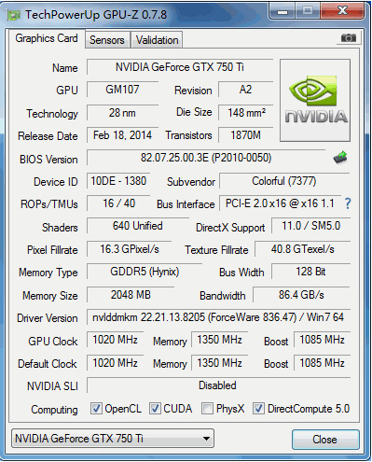Click the BIOS Version field 82.07.25.00.3E

pos(206,158)
